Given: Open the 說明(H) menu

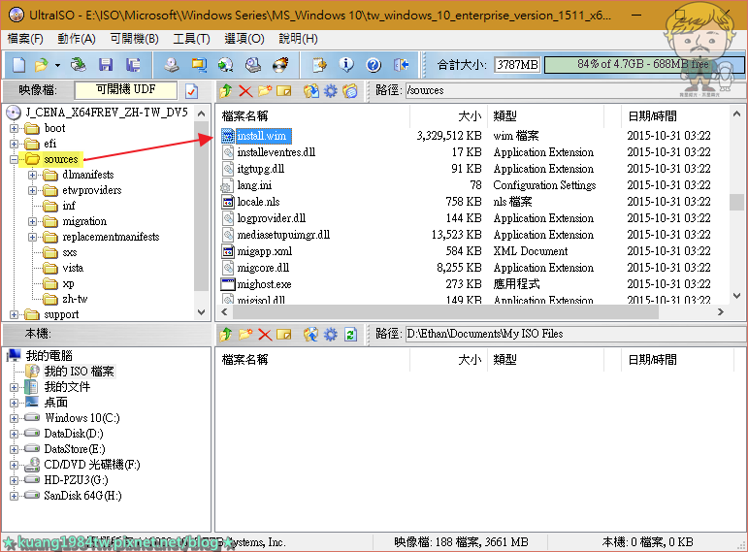Looking at the screenshot, I should [298, 39].
